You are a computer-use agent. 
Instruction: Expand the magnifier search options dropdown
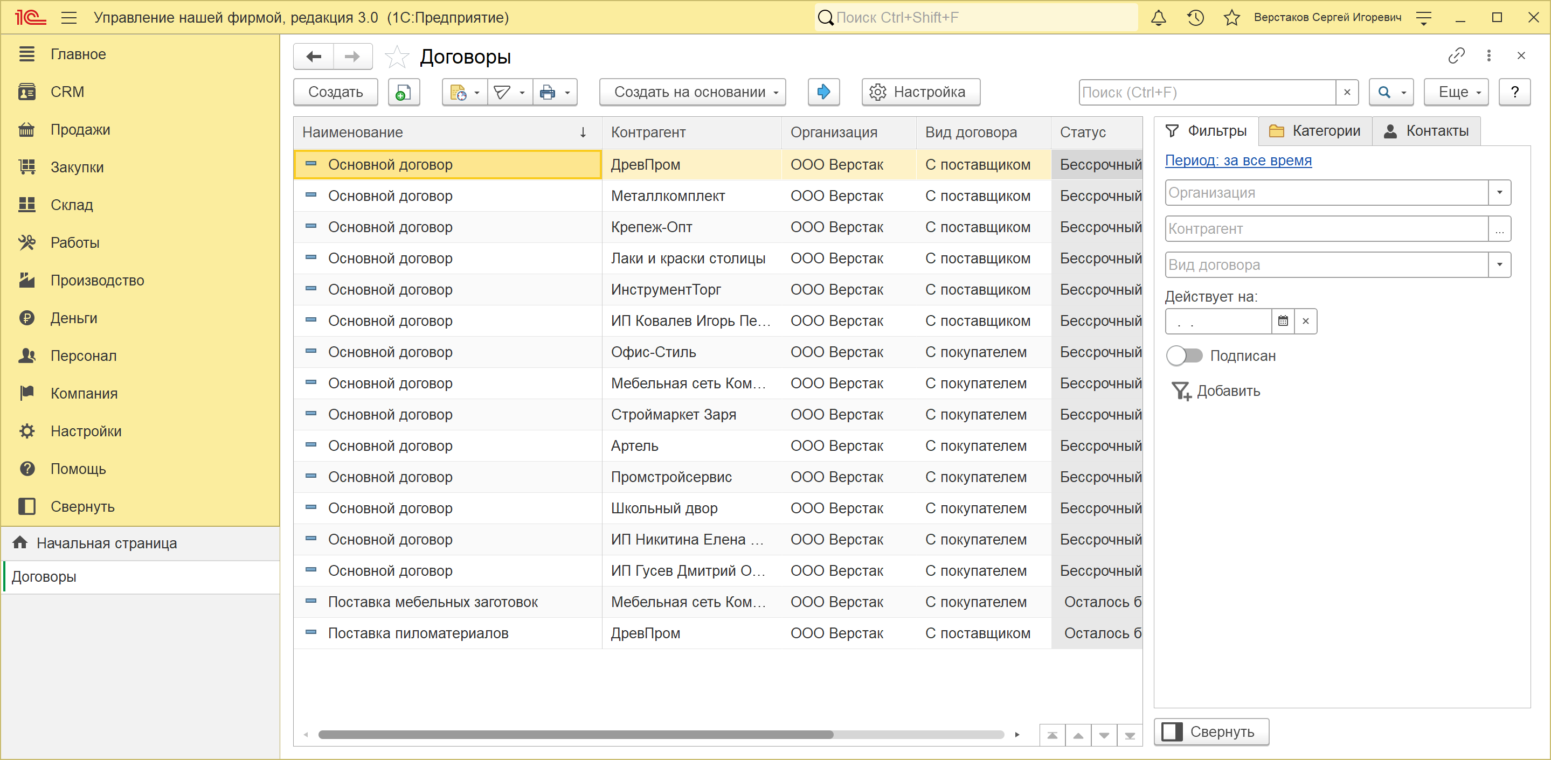[x=1391, y=92]
